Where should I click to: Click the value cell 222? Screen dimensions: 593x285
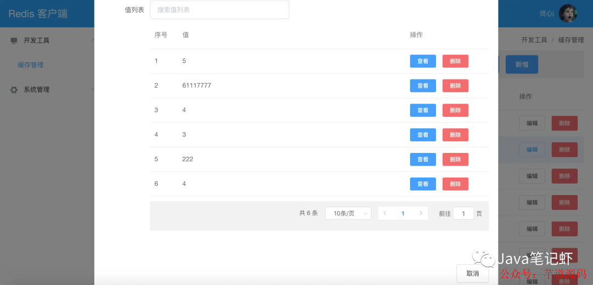[188, 159]
